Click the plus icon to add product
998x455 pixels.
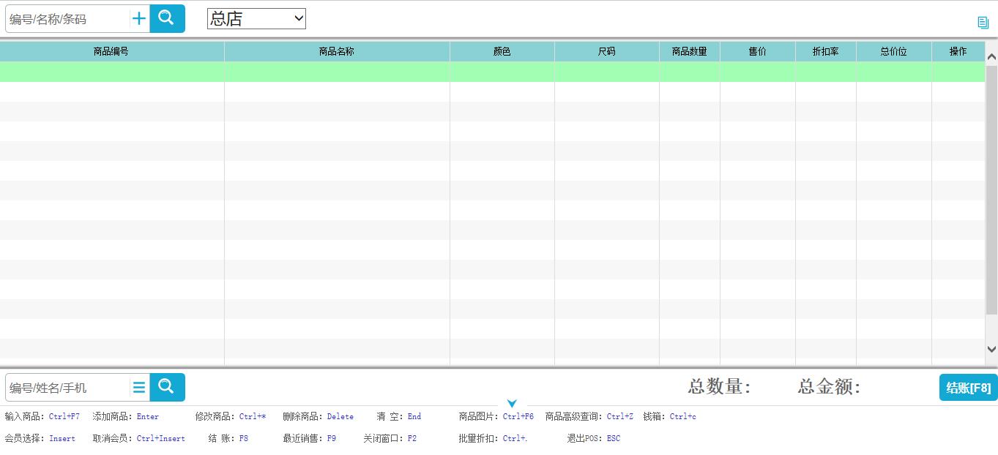(139, 19)
